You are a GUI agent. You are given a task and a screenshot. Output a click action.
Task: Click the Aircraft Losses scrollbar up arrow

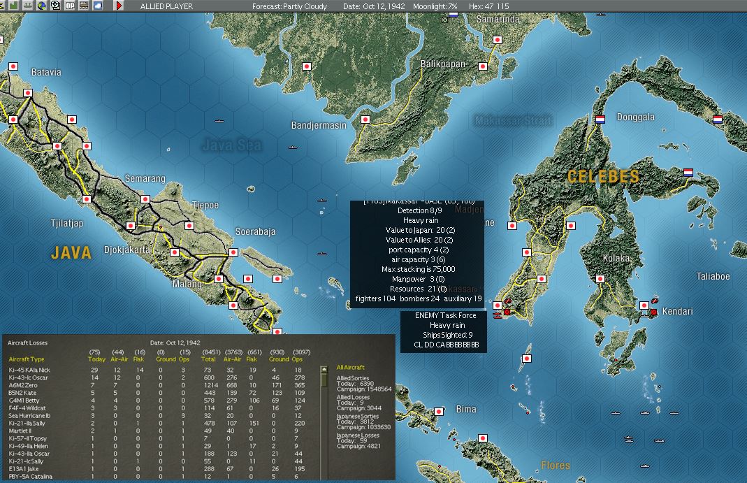[324, 369]
